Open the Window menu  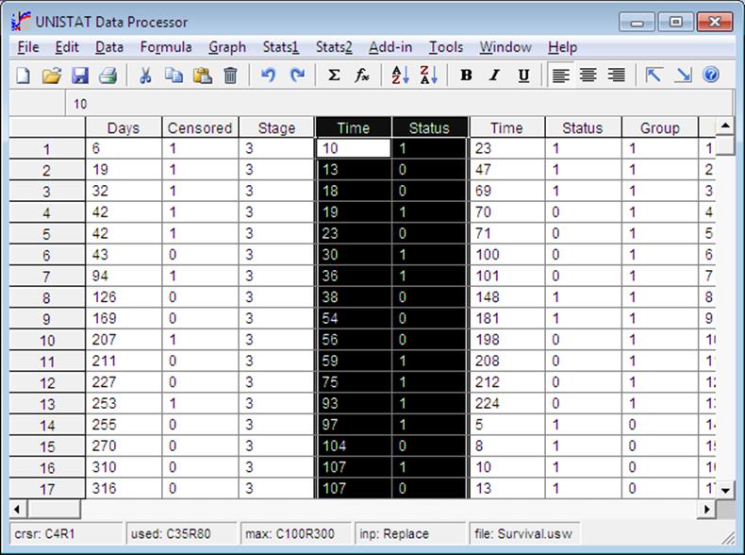click(505, 47)
